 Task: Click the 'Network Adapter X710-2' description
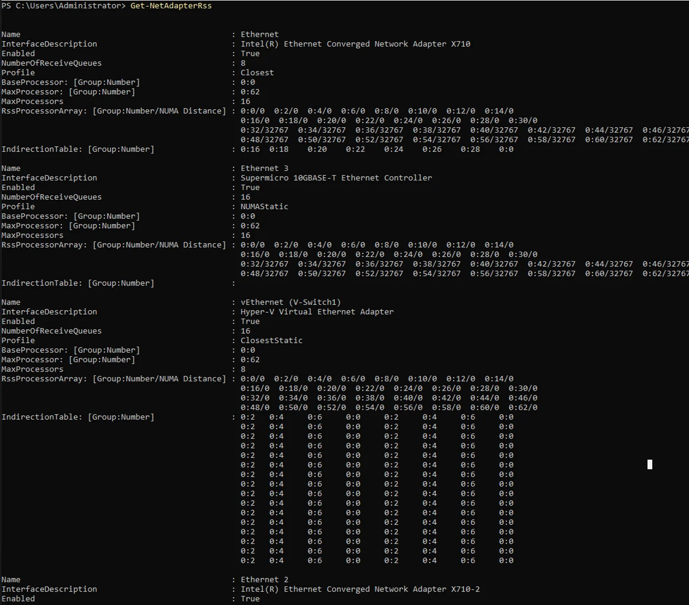point(360,589)
